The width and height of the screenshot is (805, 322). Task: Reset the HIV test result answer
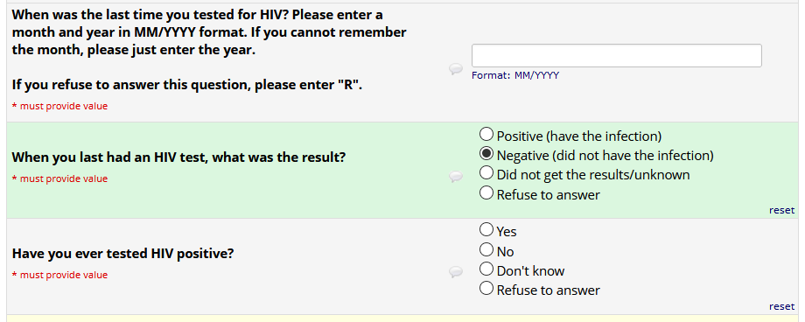[x=781, y=210]
